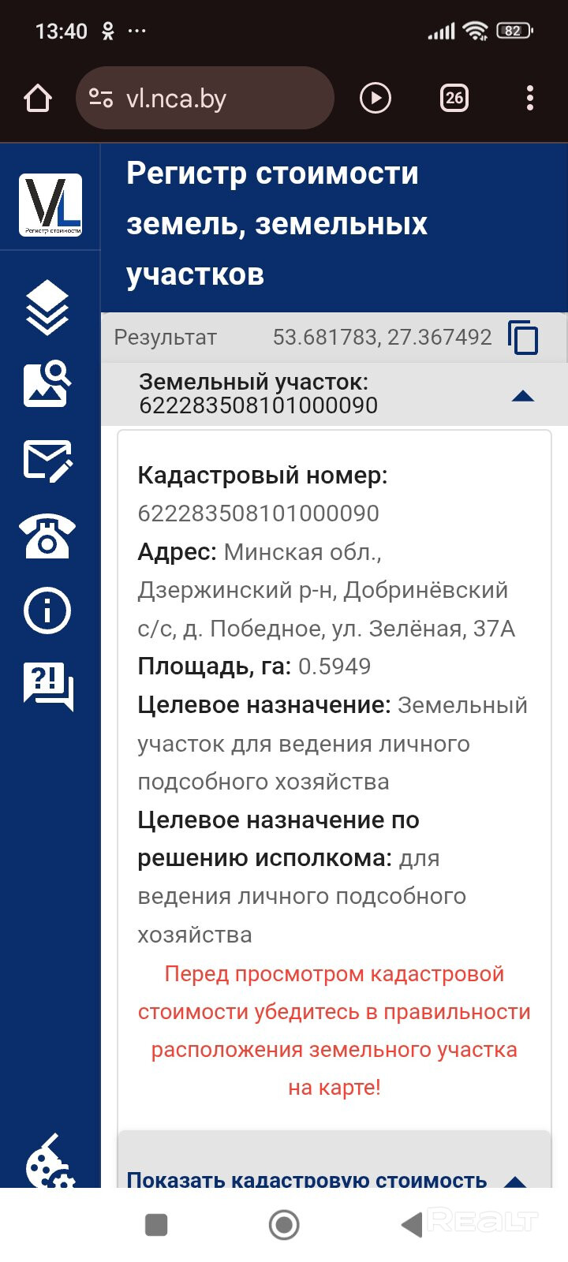Tap the telephone contact icon

tap(47, 536)
